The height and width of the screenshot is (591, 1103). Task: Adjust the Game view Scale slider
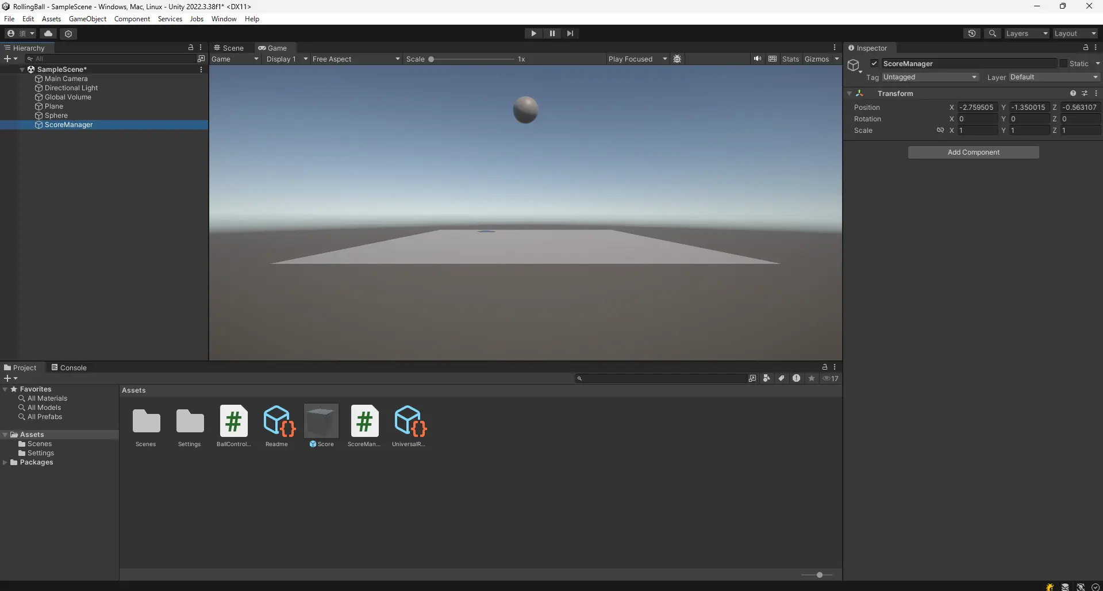pos(432,59)
